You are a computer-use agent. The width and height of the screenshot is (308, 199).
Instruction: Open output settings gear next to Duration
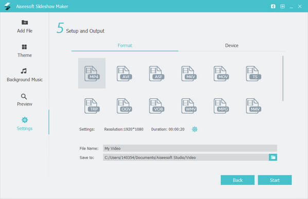pos(194,129)
